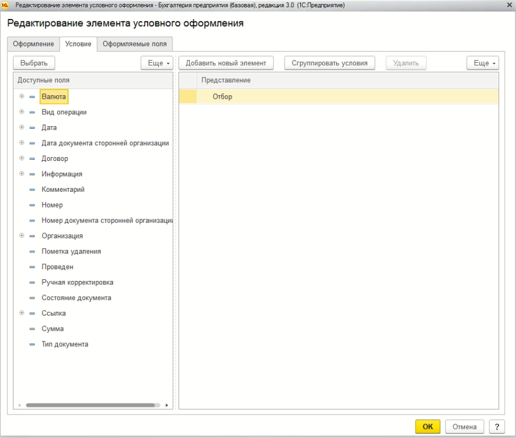Image resolution: width=516 pixels, height=438 pixels.
Task: Close the dialog window with X
Action: point(507,6)
